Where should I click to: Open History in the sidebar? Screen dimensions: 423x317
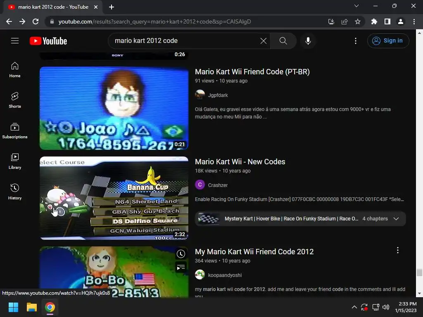15,192
